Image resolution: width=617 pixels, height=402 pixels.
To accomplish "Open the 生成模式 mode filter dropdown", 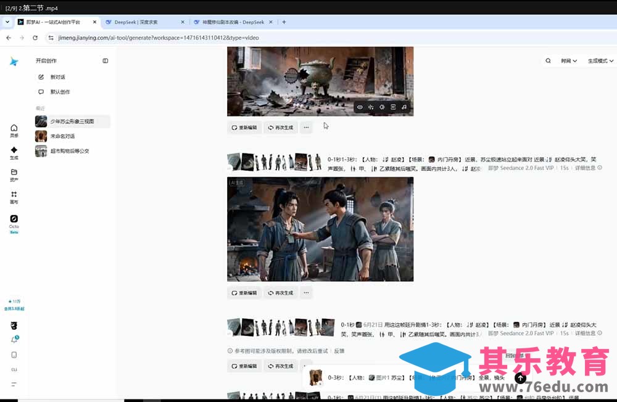I will [600, 60].
